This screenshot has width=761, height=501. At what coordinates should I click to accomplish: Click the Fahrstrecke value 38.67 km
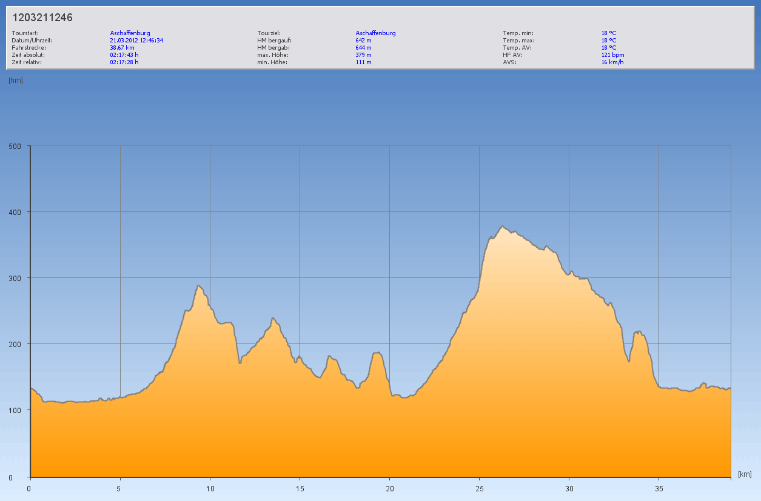[122, 47]
